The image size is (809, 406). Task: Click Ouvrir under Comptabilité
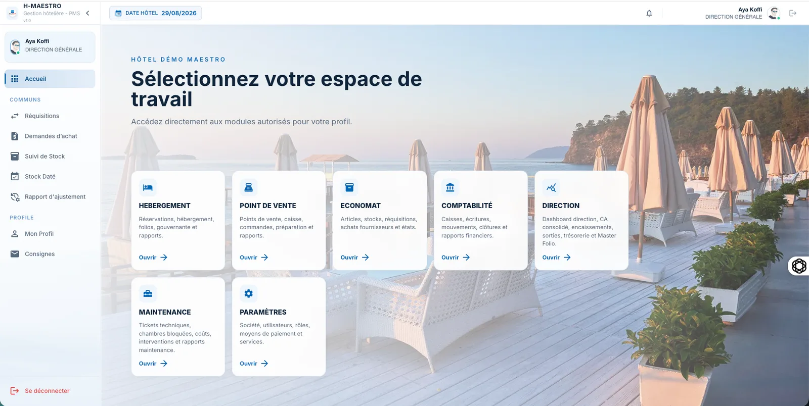pos(456,258)
